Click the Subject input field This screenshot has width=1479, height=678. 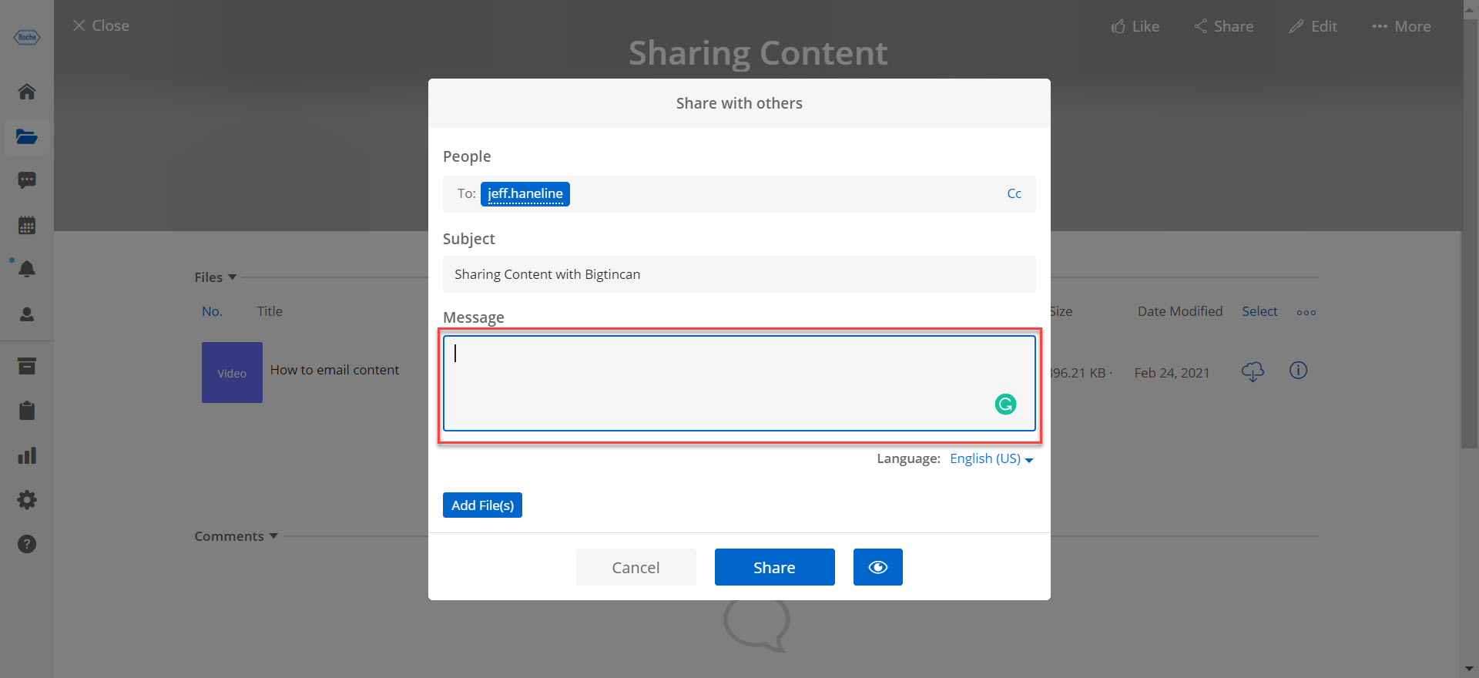pyautogui.click(x=739, y=274)
